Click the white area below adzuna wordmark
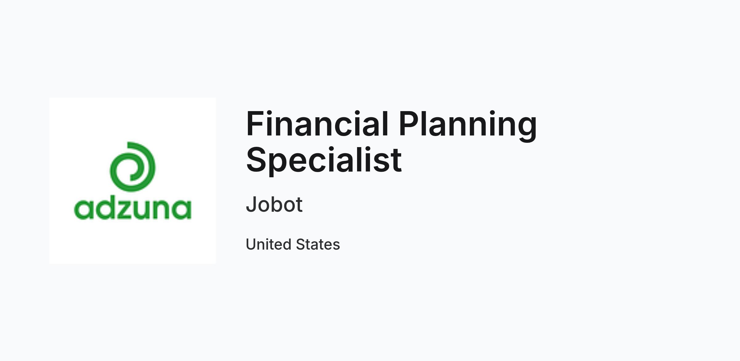This screenshot has width=740, height=361. pyautogui.click(x=133, y=242)
